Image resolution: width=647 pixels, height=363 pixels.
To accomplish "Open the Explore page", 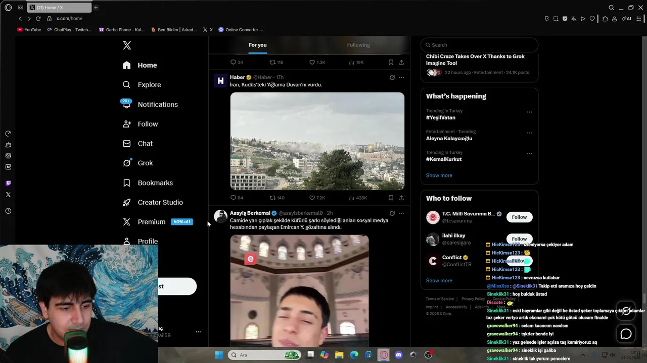I will click(x=142, y=85).
